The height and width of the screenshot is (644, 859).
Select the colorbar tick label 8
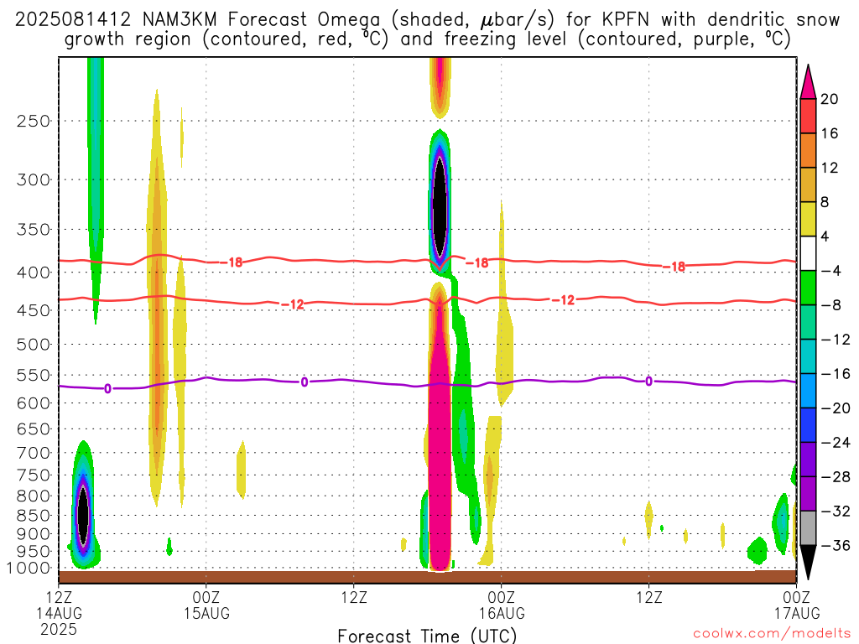point(825,202)
